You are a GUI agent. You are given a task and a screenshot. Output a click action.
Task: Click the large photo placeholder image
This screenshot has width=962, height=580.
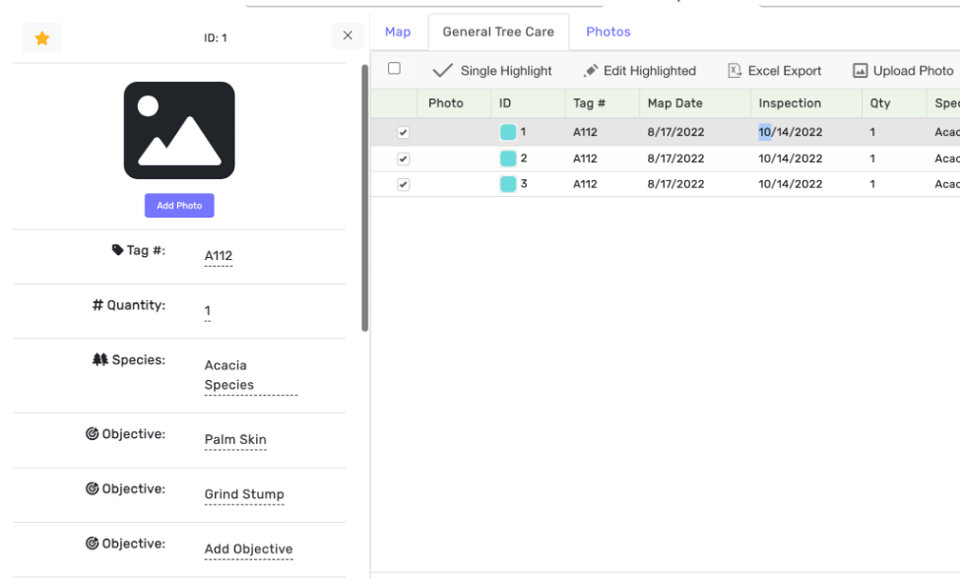pos(179,131)
